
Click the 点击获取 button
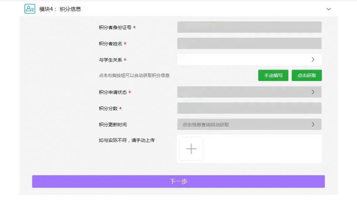pyautogui.click(x=307, y=75)
